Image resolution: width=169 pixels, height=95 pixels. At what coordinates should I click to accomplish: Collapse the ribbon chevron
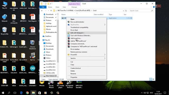coord(151,7)
